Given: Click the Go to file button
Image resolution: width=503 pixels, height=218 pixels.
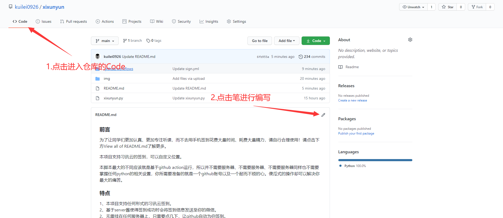Looking at the screenshot, I should (x=260, y=41).
